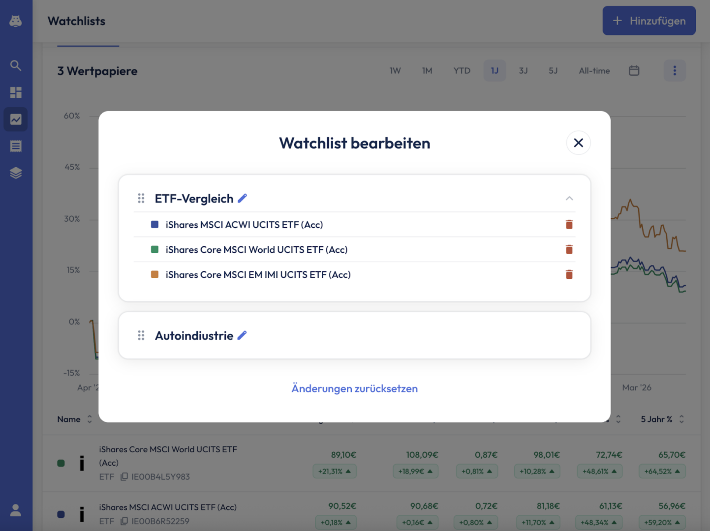Viewport: 710px width, 531px height.
Task: Open the user profile icon in sidebar
Action: tap(16, 510)
